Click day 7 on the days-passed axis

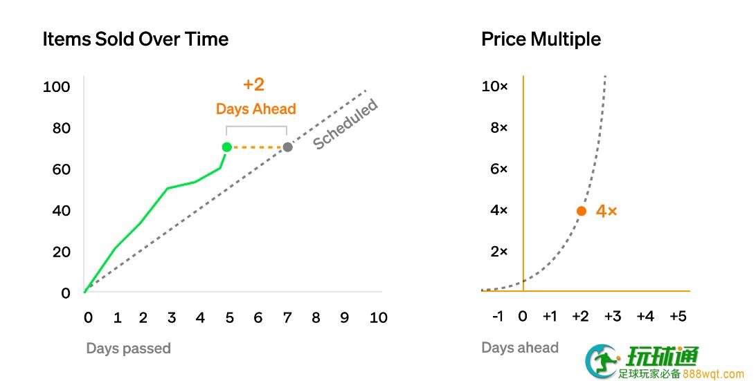pyautogui.click(x=287, y=318)
